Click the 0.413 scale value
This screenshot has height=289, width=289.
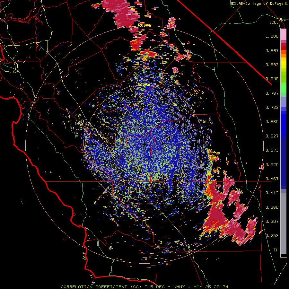coord(272,193)
